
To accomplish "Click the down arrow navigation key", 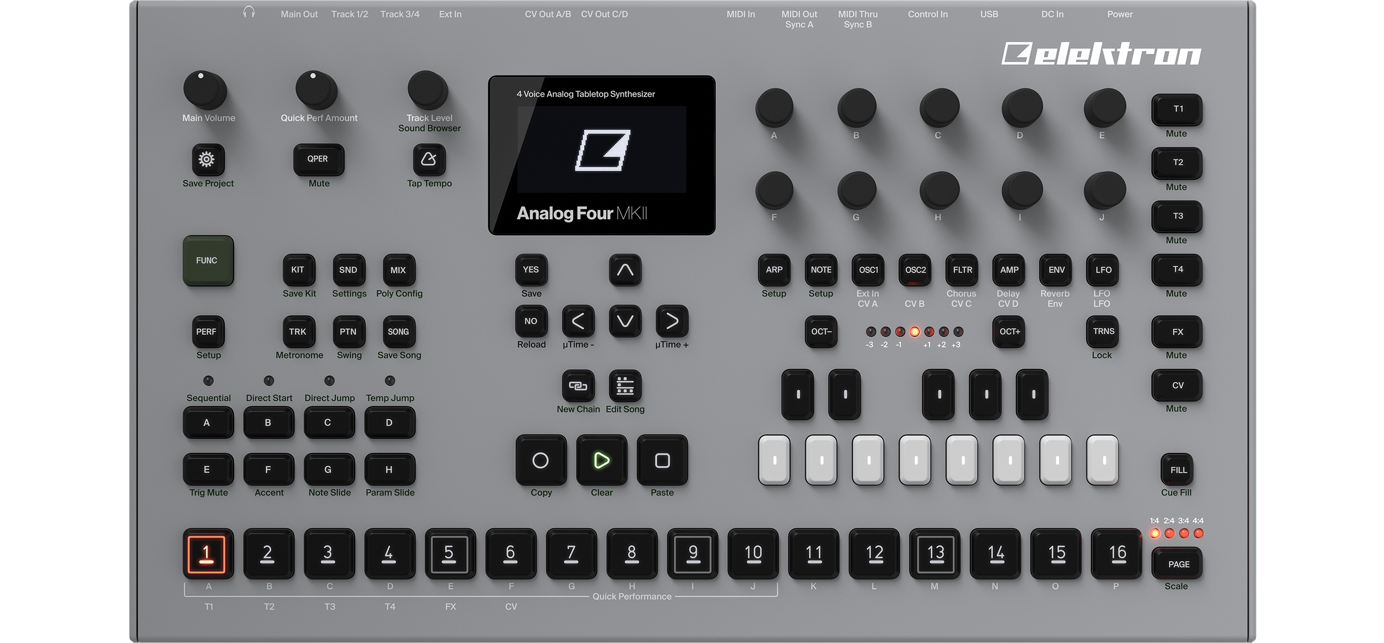I will coord(625,321).
